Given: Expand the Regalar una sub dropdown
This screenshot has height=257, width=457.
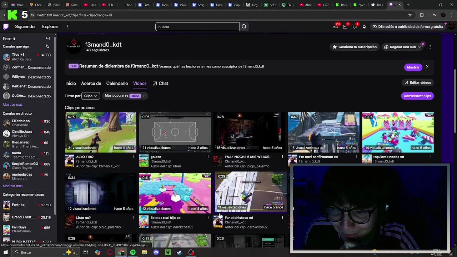Looking at the screenshot, I should pos(402,47).
